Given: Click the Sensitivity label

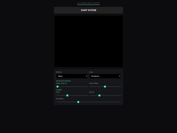Looking at the screenshot, I should pyautogui.click(x=60, y=99).
